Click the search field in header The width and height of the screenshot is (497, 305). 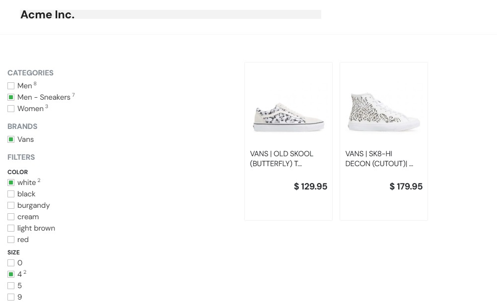[199, 15]
